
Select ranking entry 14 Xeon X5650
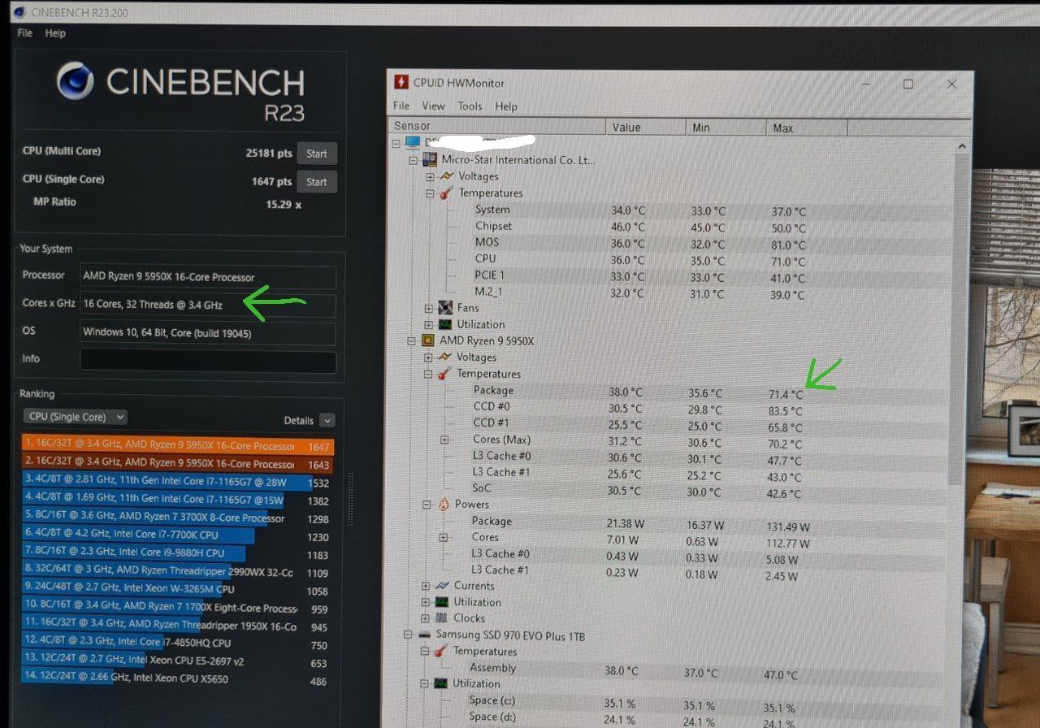coord(178,679)
